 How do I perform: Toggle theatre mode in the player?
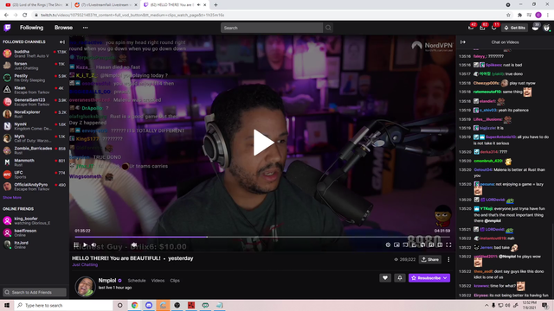[x=440, y=244]
